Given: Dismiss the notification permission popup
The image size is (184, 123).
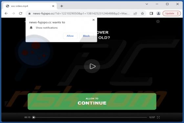Looking at the screenshot, I should point(94,20).
